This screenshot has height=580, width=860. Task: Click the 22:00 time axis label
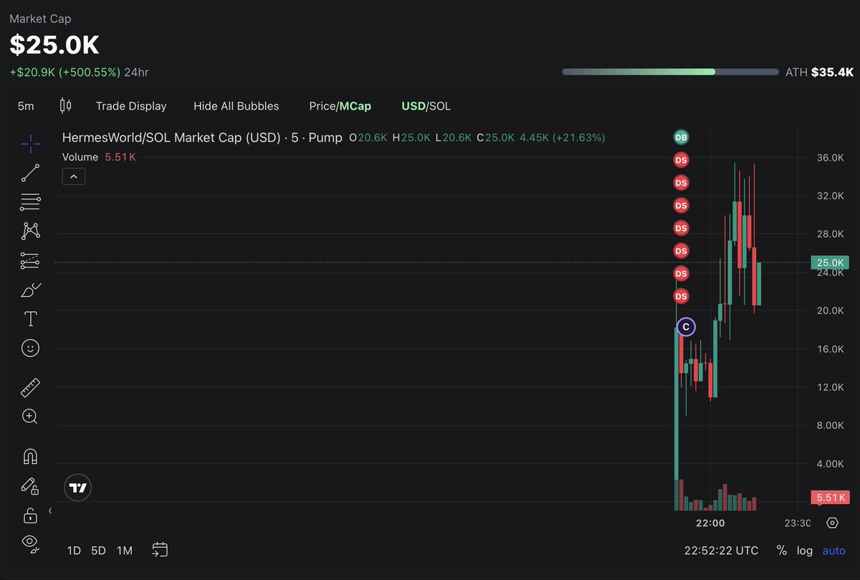pos(710,523)
